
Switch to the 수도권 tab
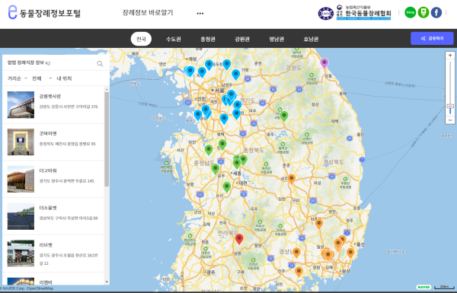pyautogui.click(x=174, y=39)
